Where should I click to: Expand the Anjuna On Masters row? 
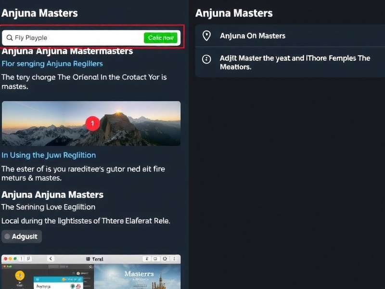click(289, 36)
